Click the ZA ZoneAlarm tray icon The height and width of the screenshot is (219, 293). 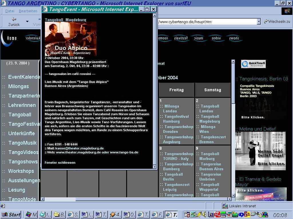coord(247,214)
